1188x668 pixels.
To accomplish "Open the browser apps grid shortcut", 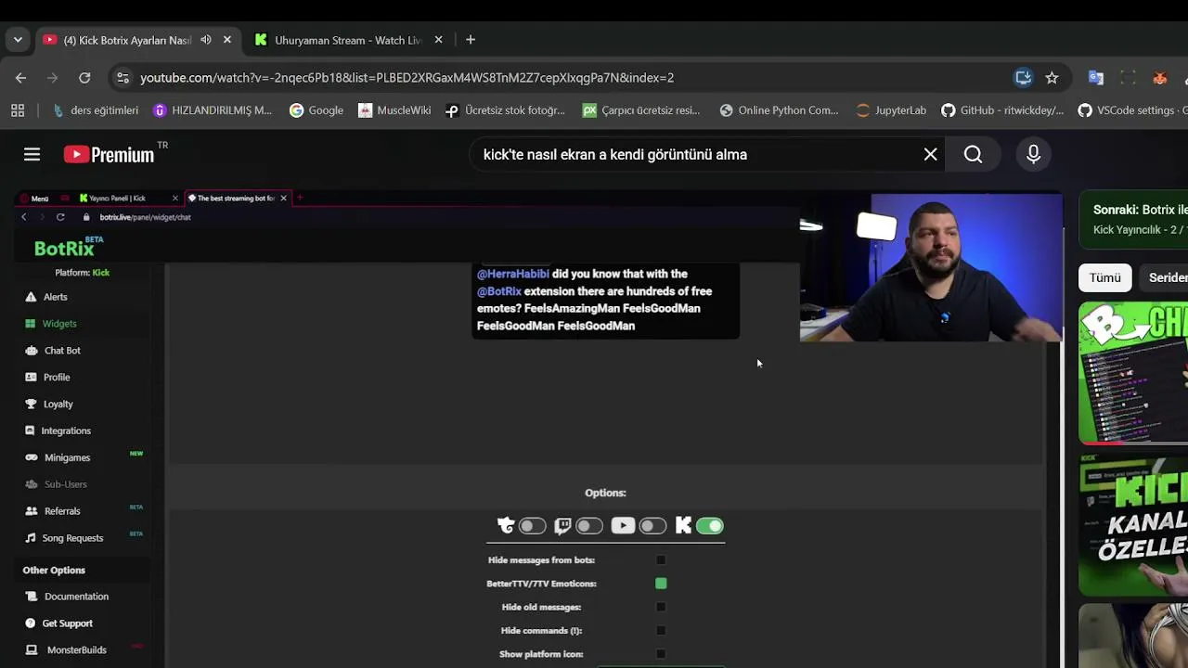I will (18, 110).
